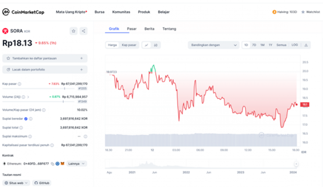The image size is (323, 187).
Task: Download the chart data
Action: (306, 45)
